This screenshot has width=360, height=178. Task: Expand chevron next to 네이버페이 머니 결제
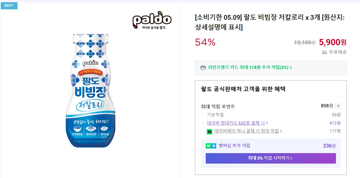(x=281, y=131)
